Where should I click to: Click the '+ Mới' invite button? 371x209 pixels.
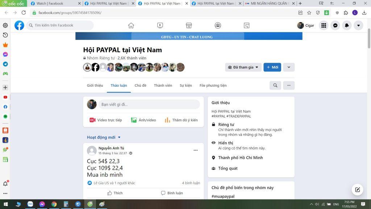pos(272,67)
